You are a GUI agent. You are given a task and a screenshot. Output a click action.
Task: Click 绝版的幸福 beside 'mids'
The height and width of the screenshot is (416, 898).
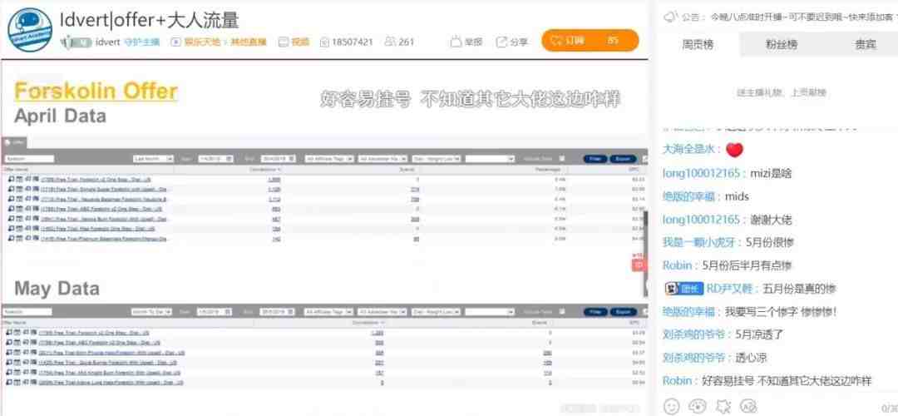tap(689, 196)
